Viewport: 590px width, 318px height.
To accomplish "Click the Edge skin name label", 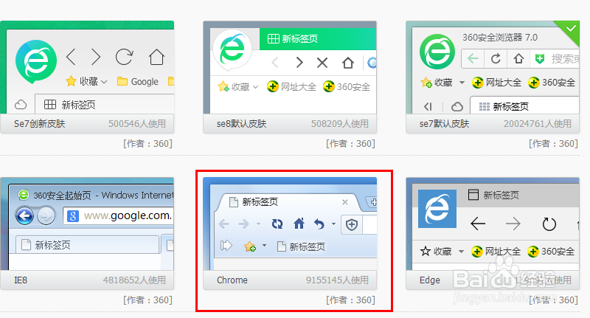I will point(430,280).
